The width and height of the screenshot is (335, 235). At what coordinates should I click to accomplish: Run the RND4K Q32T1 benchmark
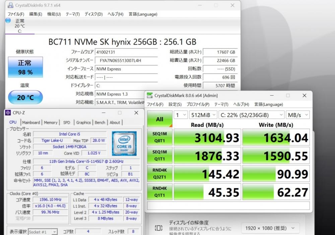click(x=159, y=173)
